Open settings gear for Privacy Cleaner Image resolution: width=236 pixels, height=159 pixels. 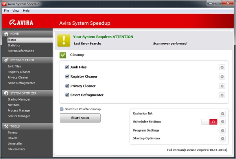pos(222,86)
